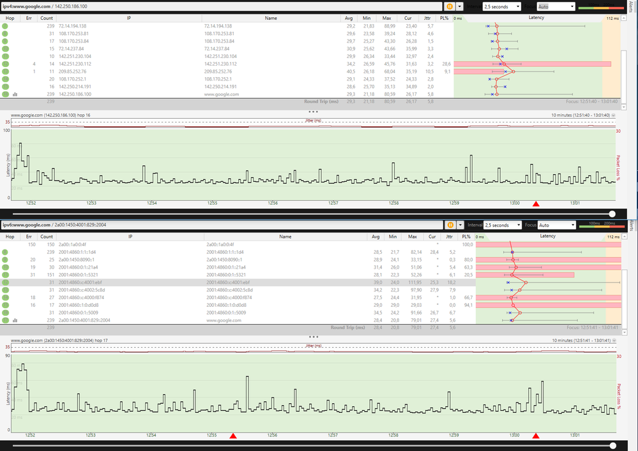Toggle the hop circle for 72.14.194.138
The width and height of the screenshot is (638, 451).
click(5, 26)
